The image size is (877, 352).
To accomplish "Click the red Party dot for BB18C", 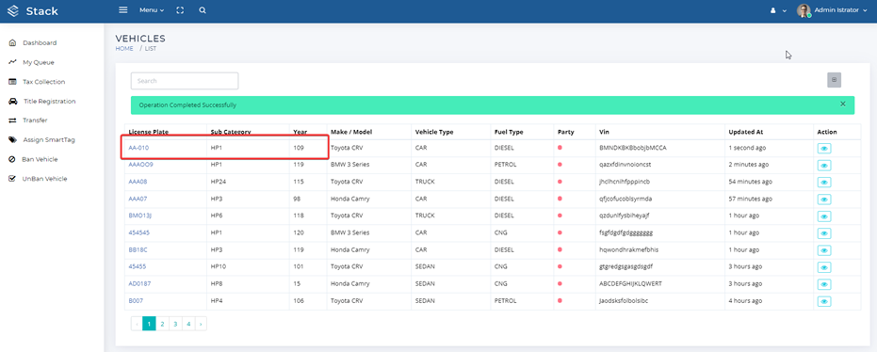I will (x=560, y=249).
